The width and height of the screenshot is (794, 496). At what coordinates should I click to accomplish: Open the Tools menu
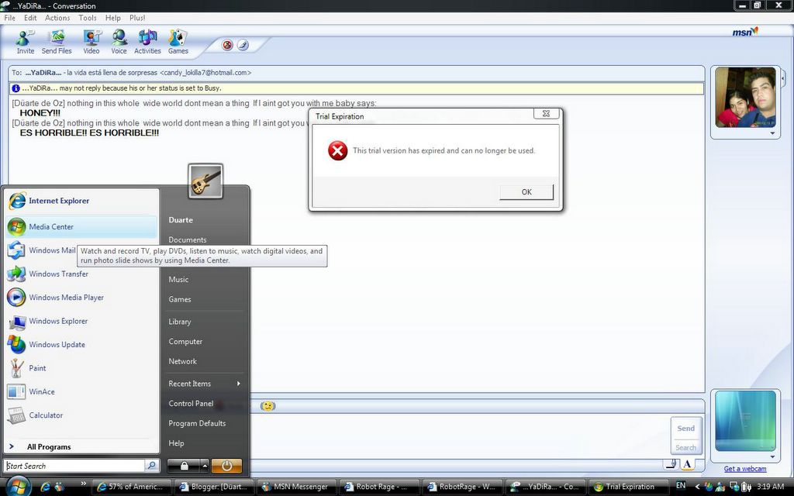tap(88, 18)
